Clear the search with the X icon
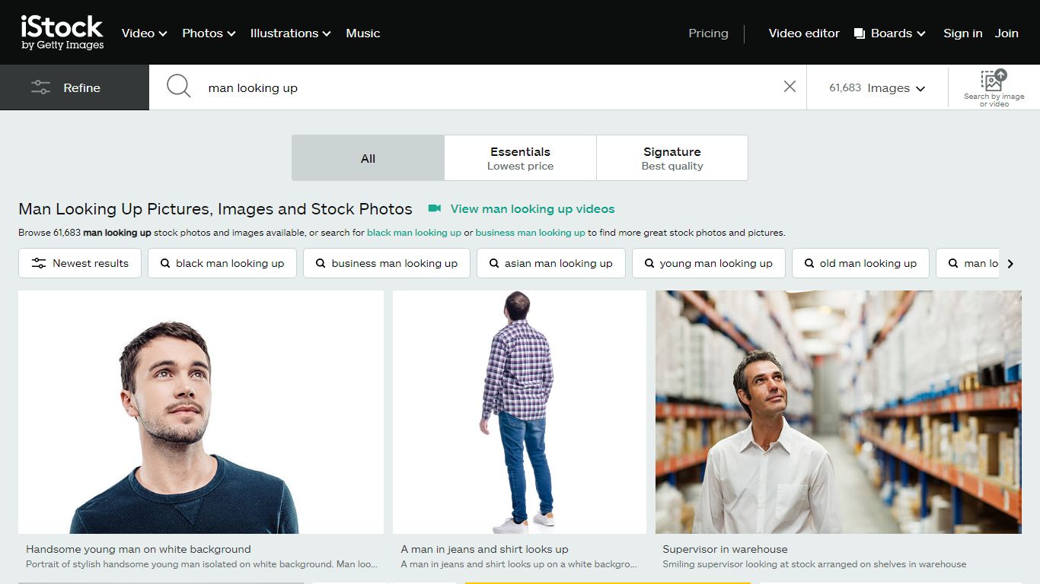 (x=790, y=87)
